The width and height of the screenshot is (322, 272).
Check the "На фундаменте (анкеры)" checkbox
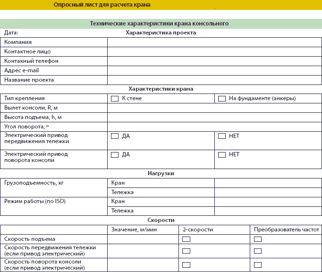coord(222,99)
